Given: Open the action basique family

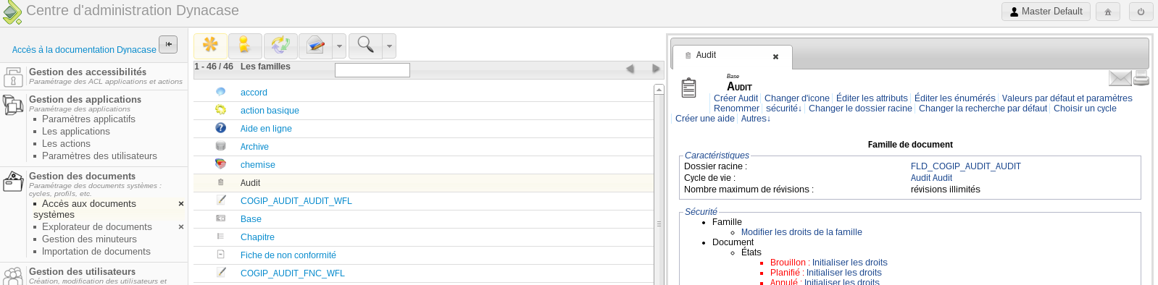Looking at the screenshot, I should click(270, 111).
